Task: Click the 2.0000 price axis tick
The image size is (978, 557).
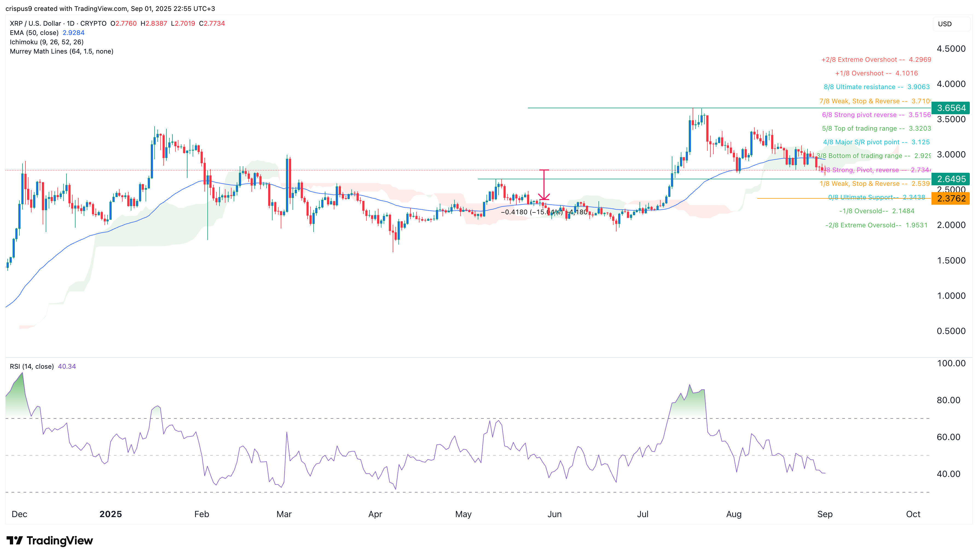Action: click(x=951, y=225)
